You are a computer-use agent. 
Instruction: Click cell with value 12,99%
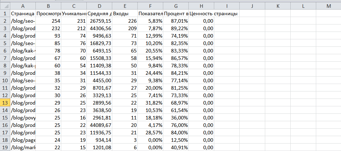(x=150, y=36)
